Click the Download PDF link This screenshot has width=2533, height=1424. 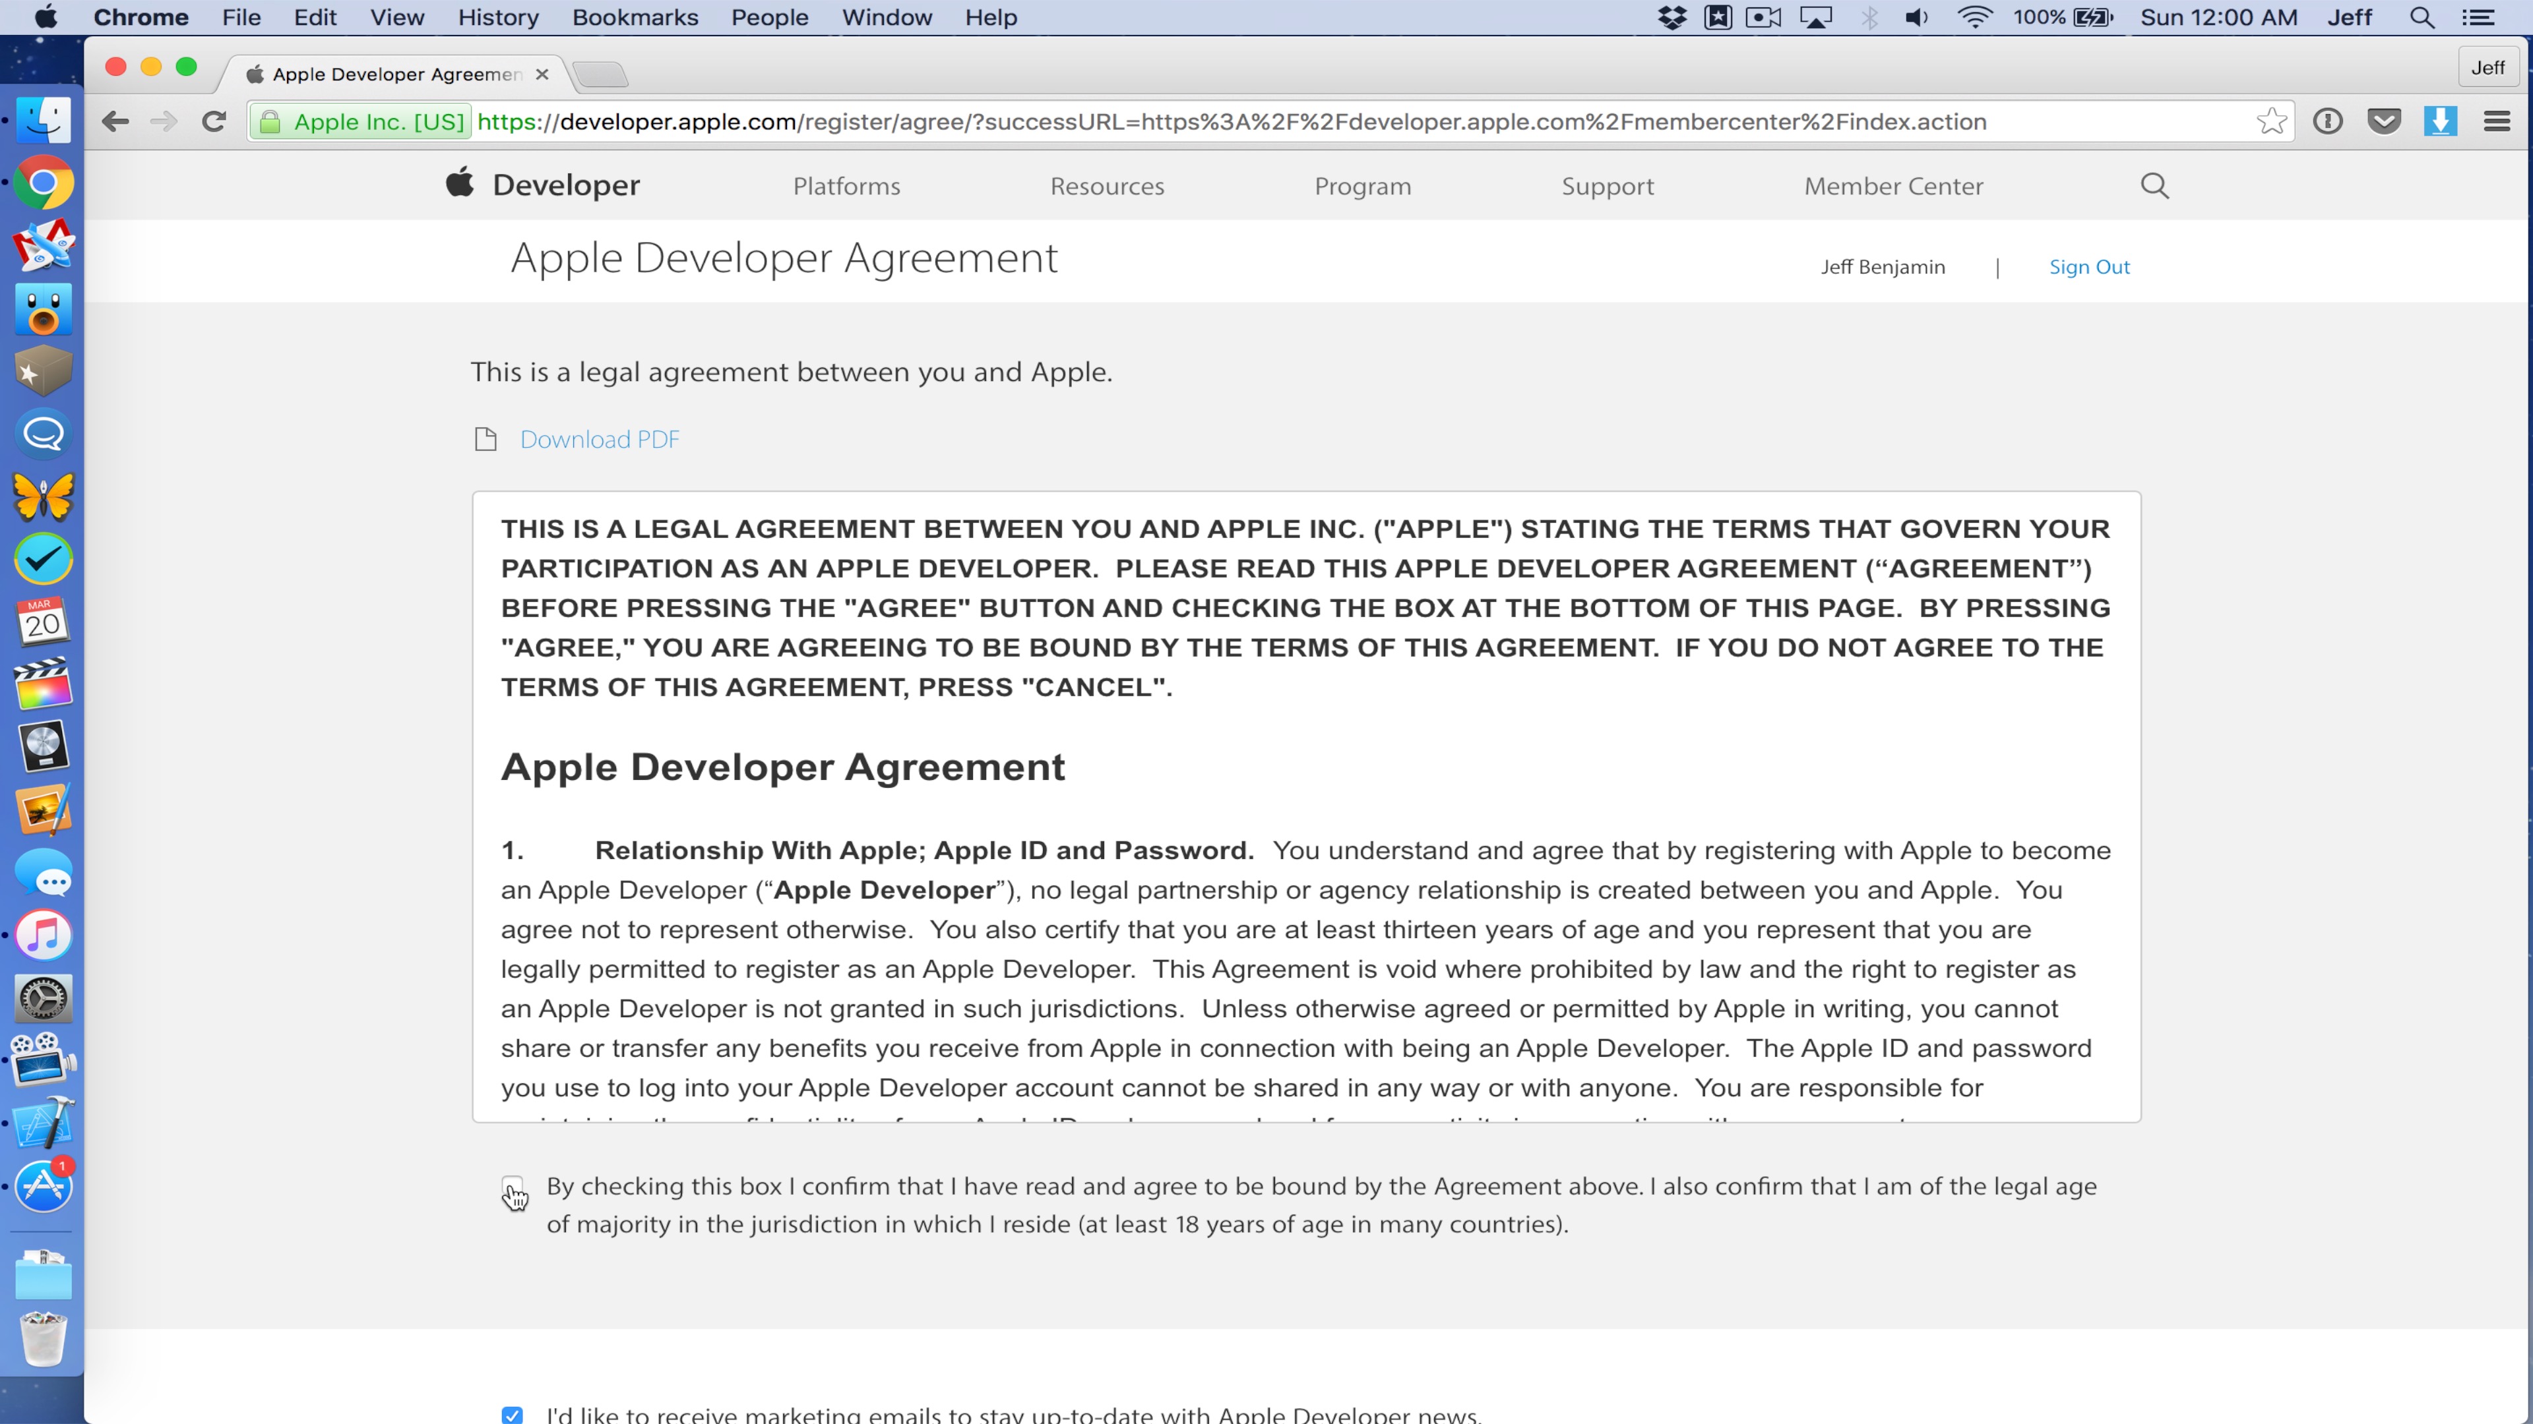coord(600,439)
